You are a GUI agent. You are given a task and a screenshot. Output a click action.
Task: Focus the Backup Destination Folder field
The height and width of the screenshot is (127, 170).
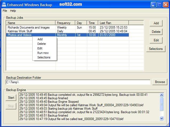point(78,82)
